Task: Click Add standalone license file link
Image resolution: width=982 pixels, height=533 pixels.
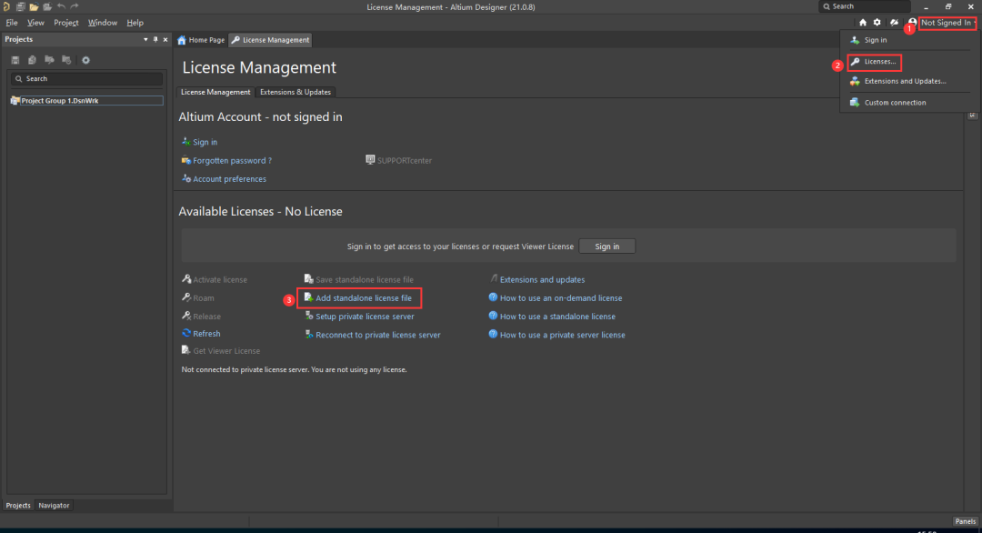Action: (x=363, y=298)
